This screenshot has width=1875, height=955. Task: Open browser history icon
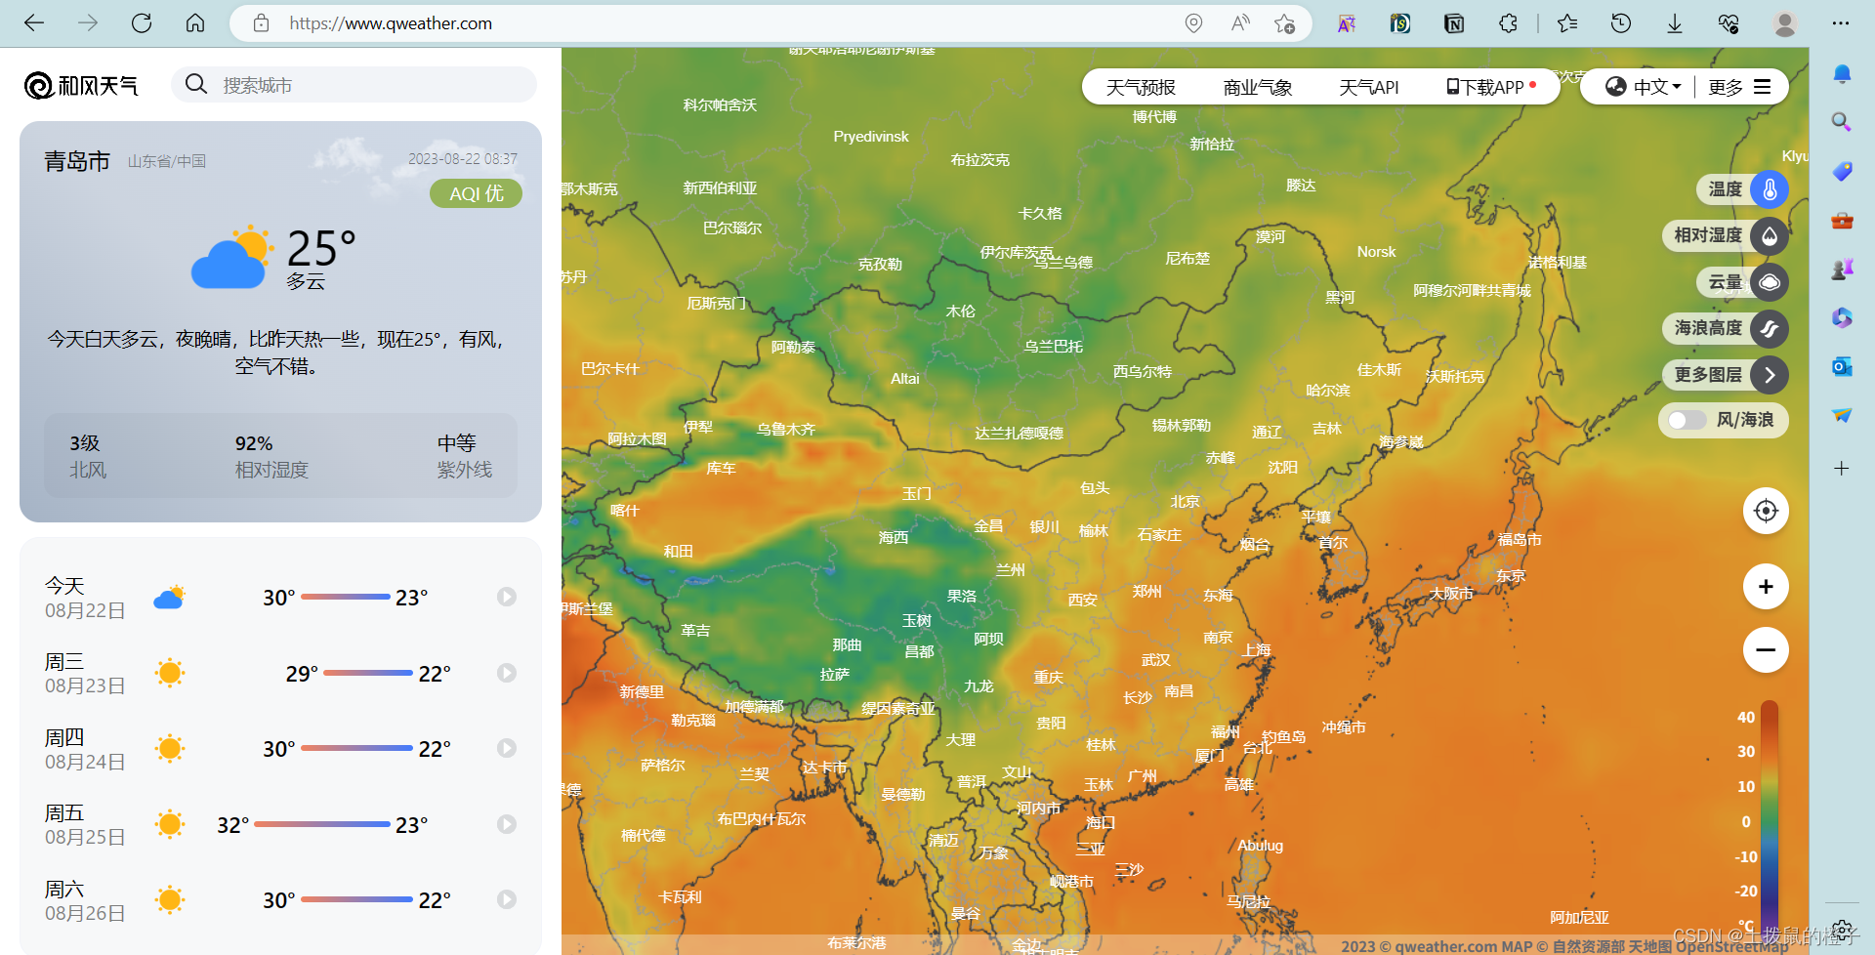[1621, 23]
